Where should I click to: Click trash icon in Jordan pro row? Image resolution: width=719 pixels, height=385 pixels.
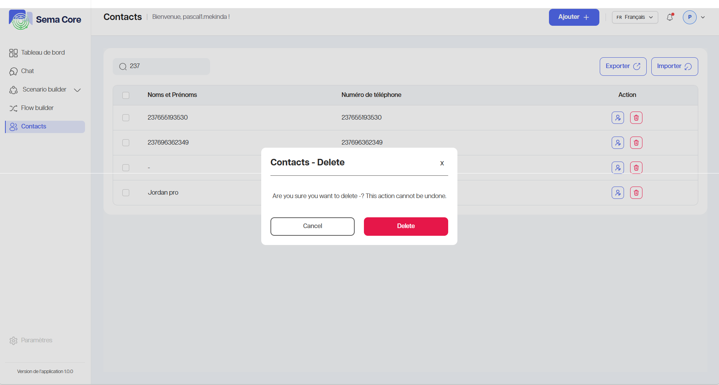click(x=636, y=193)
